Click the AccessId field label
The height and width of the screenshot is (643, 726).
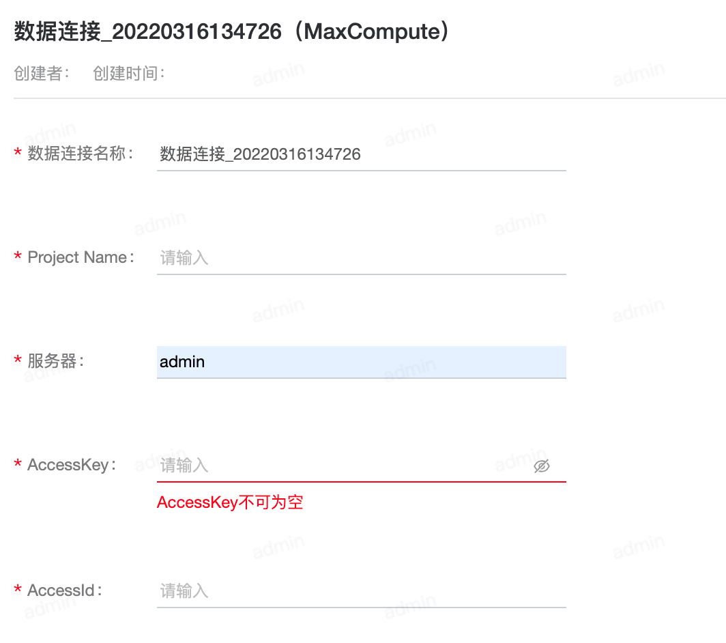point(65,590)
